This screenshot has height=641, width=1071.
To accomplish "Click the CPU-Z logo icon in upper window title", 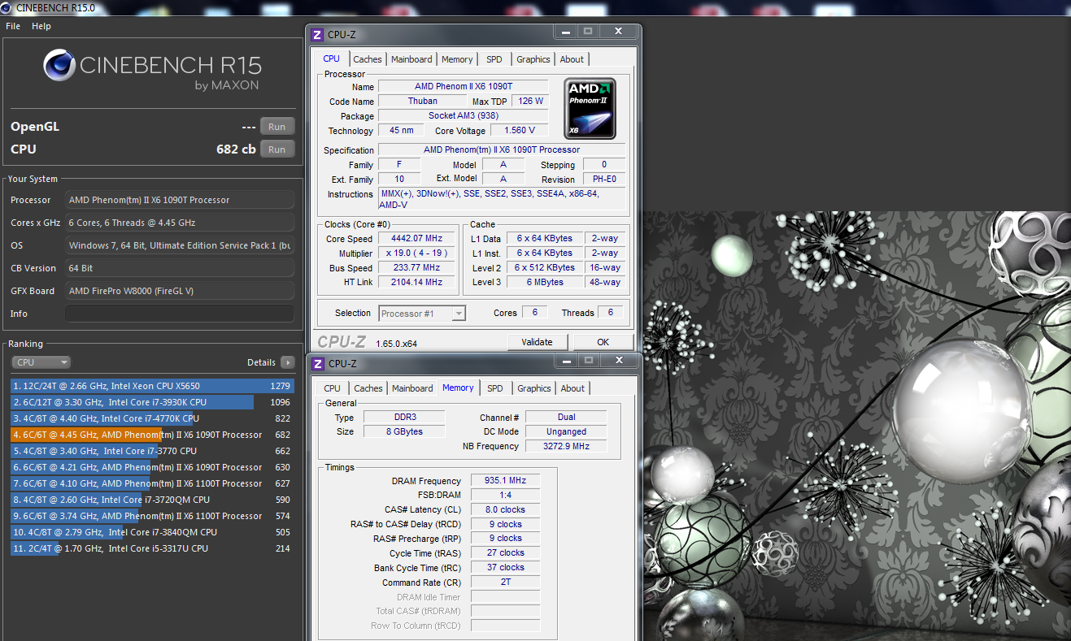I will pyautogui.click(x=317, y=34).
